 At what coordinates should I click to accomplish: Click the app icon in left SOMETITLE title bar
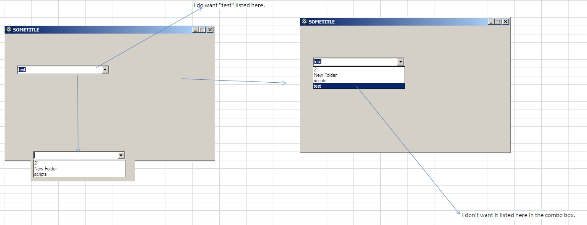pos(9,30)
